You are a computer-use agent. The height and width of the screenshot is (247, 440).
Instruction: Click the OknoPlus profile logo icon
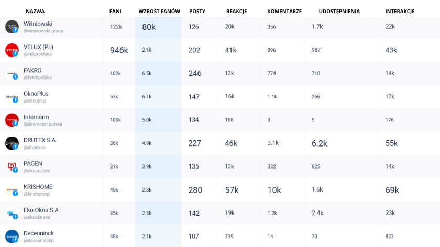pos(12,97)
